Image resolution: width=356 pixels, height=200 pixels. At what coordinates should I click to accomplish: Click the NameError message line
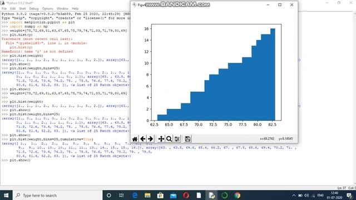point(37,52)
